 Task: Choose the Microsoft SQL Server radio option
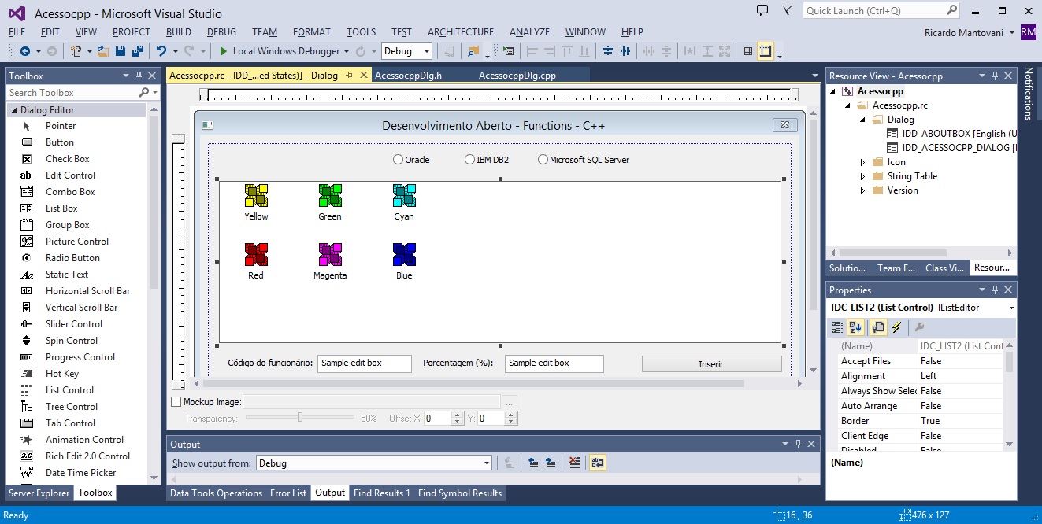pyautogui.click(x=543, y=160)
